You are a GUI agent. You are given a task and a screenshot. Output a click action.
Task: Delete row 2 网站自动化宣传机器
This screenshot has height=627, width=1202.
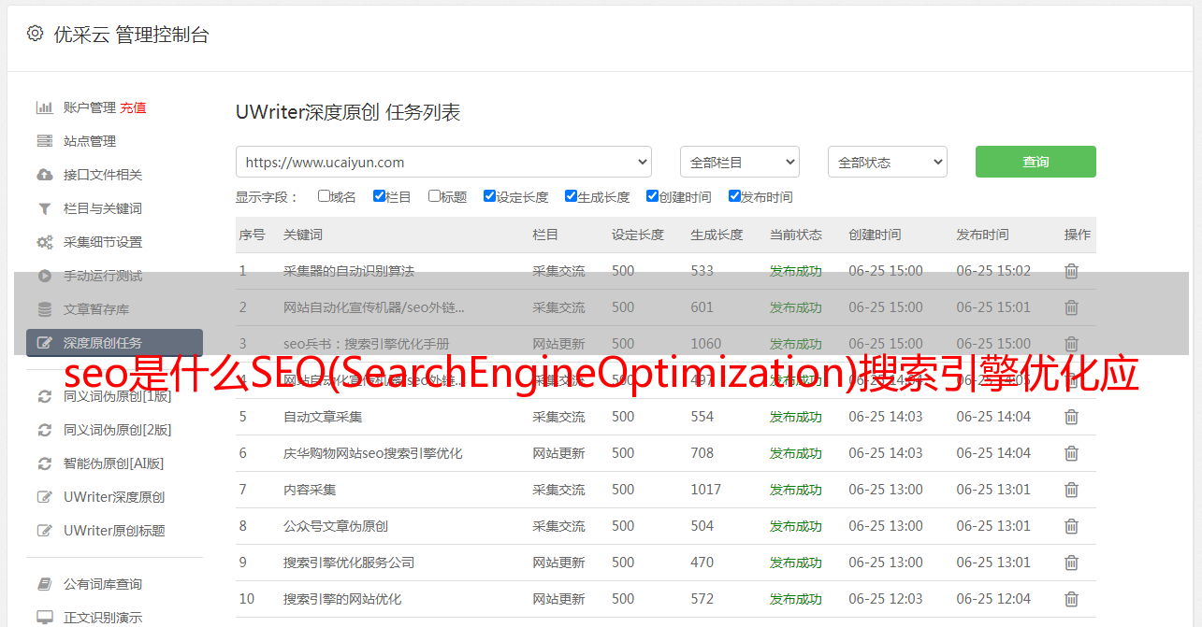tap(1072, 307)
